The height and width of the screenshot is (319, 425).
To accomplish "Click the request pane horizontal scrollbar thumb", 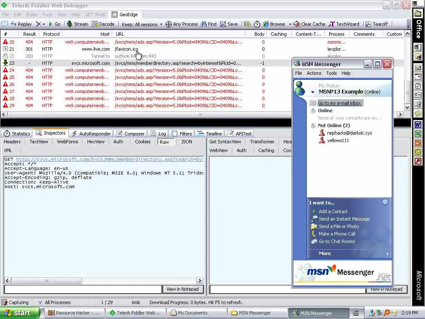I will pos(46,280).
